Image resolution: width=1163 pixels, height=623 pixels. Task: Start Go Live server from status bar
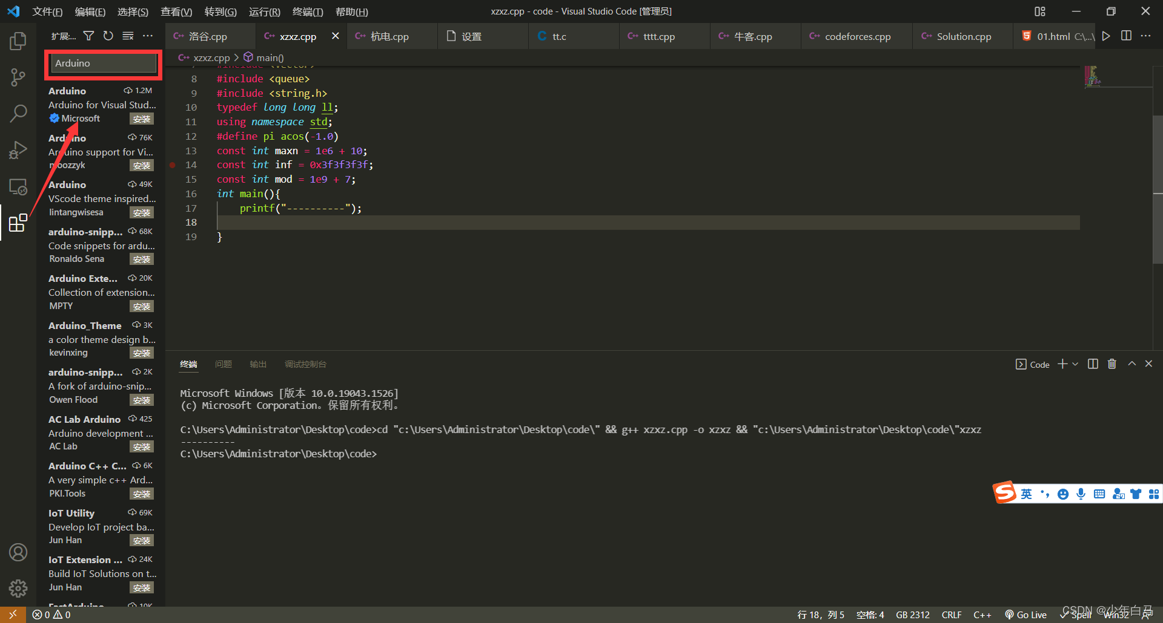(x=1025, y=615)
